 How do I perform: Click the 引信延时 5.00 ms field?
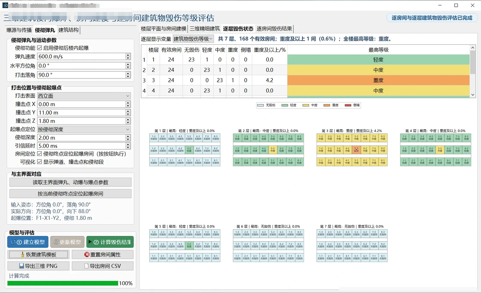[81, 146]
